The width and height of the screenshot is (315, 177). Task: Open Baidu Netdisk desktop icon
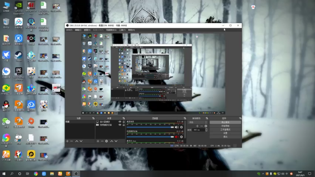19,23
